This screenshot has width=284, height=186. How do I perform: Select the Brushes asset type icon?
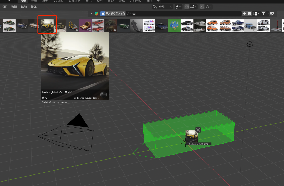coord(123,14)
